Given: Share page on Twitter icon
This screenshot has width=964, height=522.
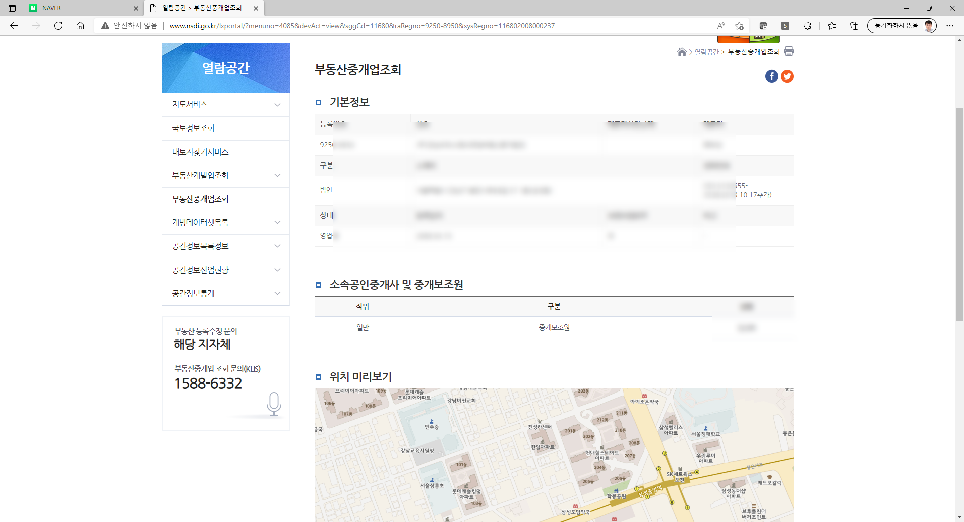Looking at the screenshot, I should [x=787, y=76].
